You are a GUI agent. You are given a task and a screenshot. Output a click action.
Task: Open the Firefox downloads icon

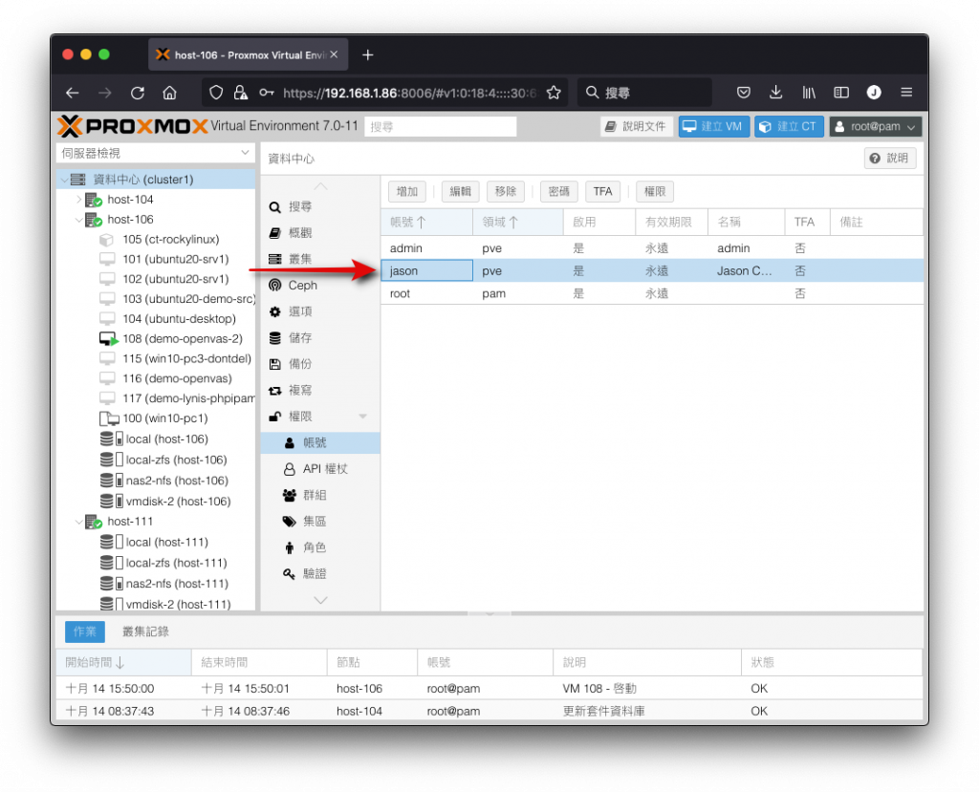coord(775,93)
